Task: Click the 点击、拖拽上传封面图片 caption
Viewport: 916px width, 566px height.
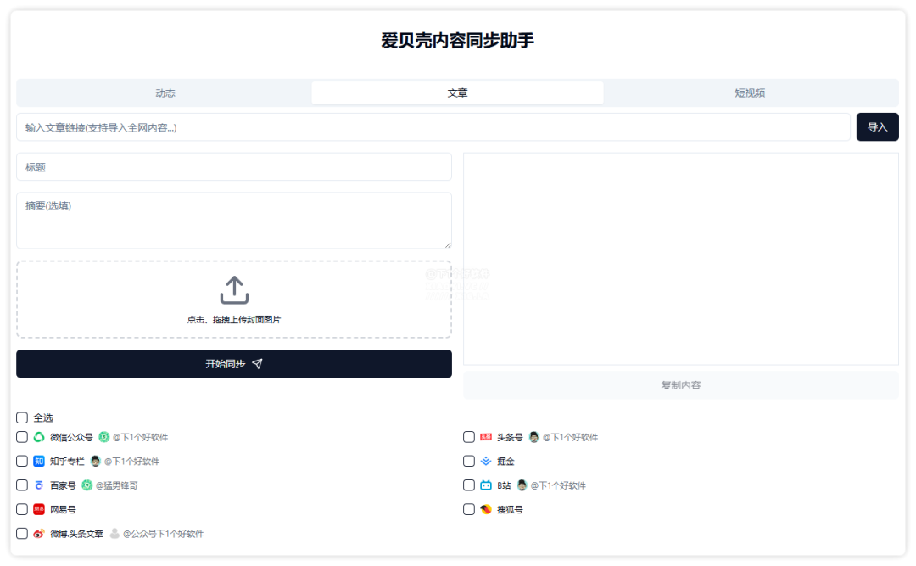Action: [234, 319]
